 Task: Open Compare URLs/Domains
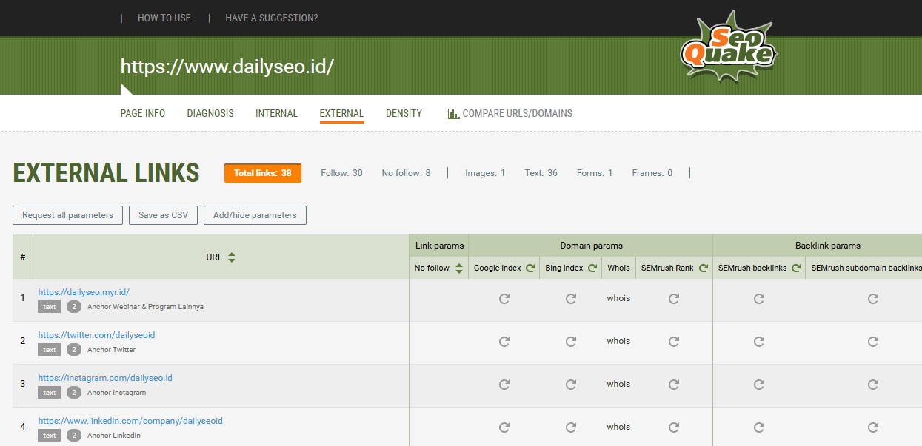point(517,114)
